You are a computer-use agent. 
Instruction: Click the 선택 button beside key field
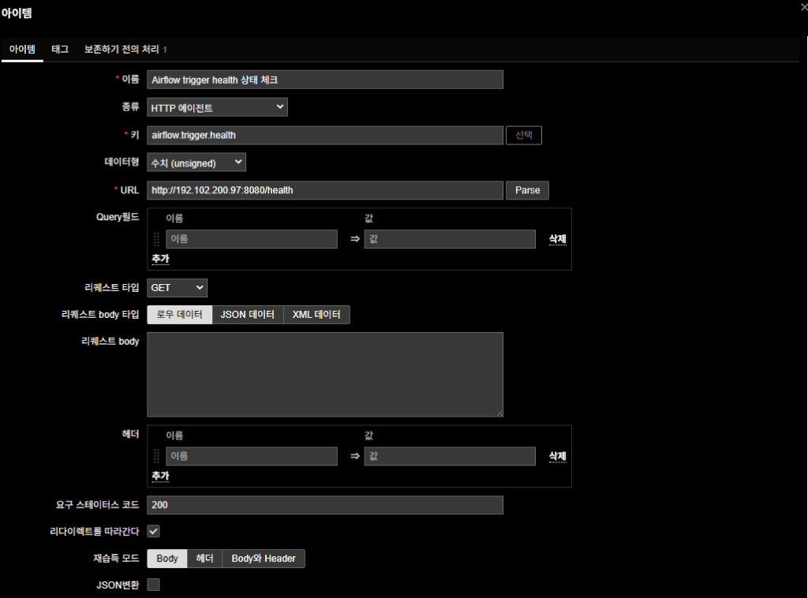(524, 135)
